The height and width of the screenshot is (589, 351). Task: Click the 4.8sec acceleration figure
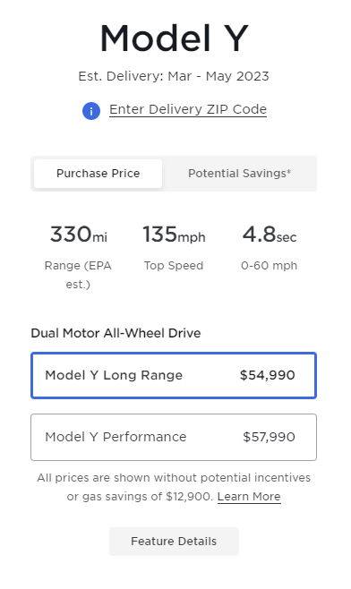pyautogui.click(x=270, y=235)
